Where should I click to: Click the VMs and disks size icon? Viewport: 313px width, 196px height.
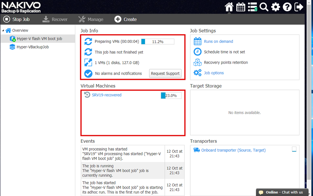[x=88, y=63]
